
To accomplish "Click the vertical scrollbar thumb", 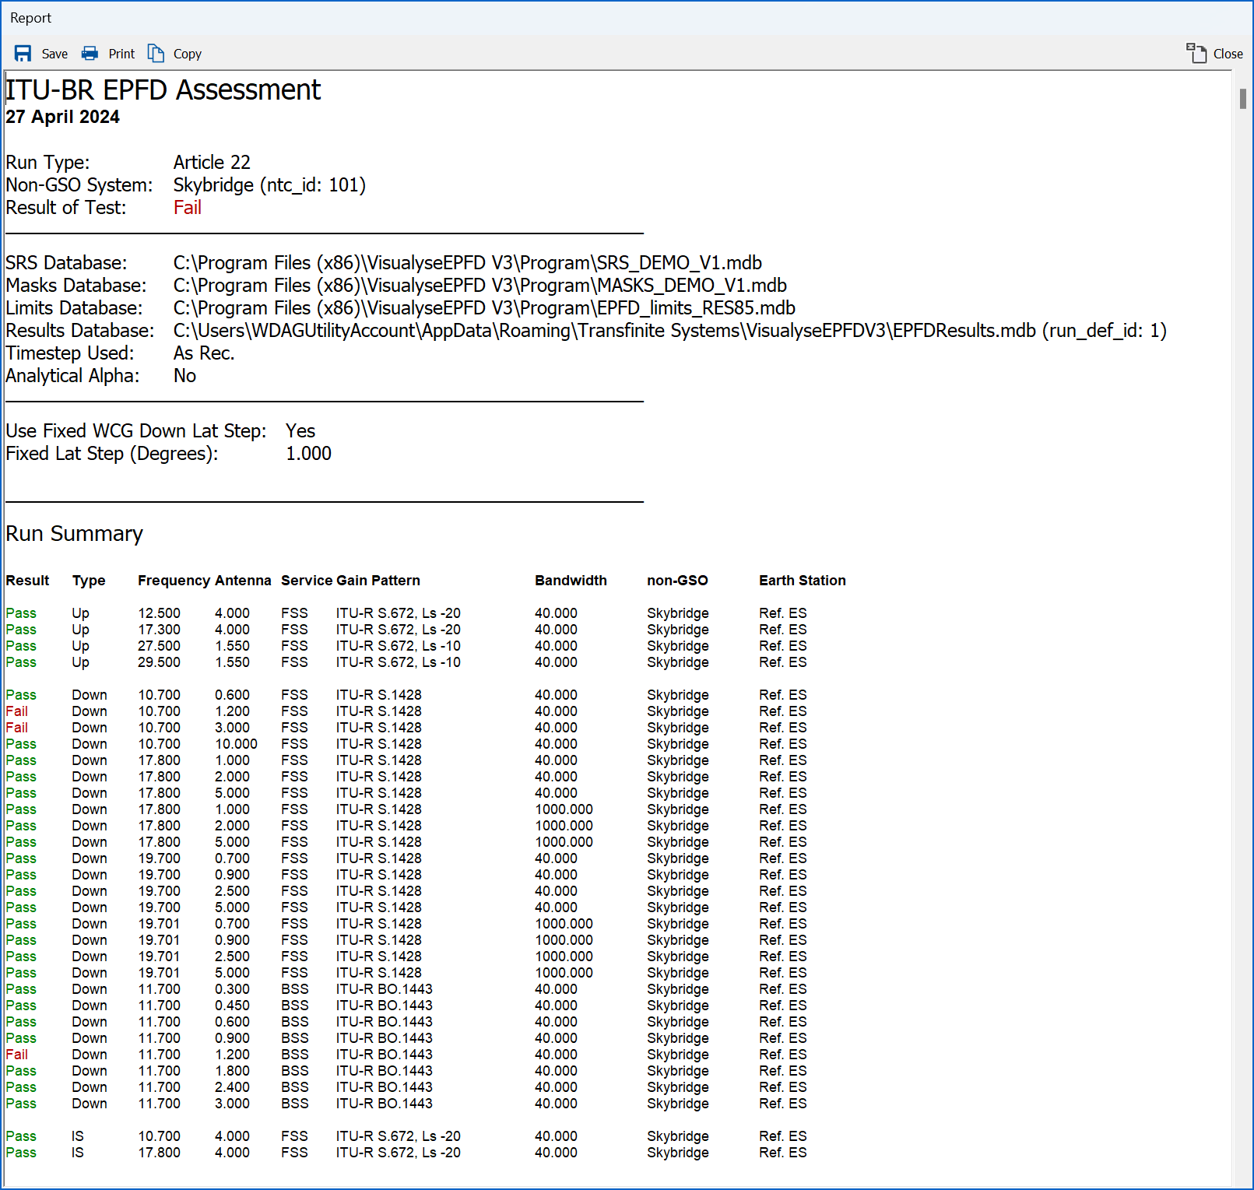I will pyautogui.click(x=1243, y=99).
